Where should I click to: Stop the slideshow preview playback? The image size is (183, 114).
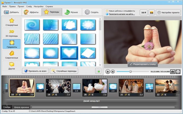coord(113,71)
